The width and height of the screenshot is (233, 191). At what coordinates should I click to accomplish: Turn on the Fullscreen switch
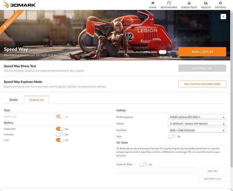click(x=60, y=134)
